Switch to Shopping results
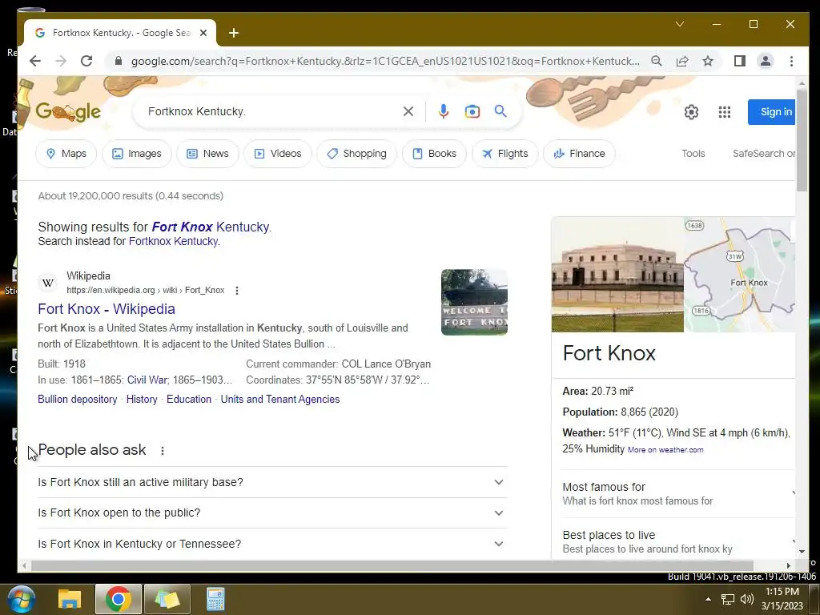Screen dimensions: 820x615 point(356,154)
